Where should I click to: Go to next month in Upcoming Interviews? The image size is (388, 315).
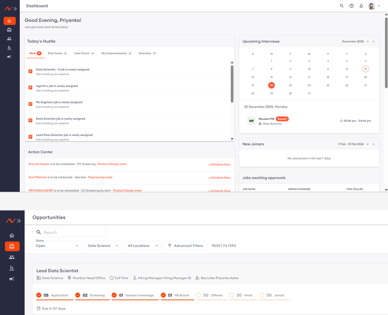(x=373, y=41)
